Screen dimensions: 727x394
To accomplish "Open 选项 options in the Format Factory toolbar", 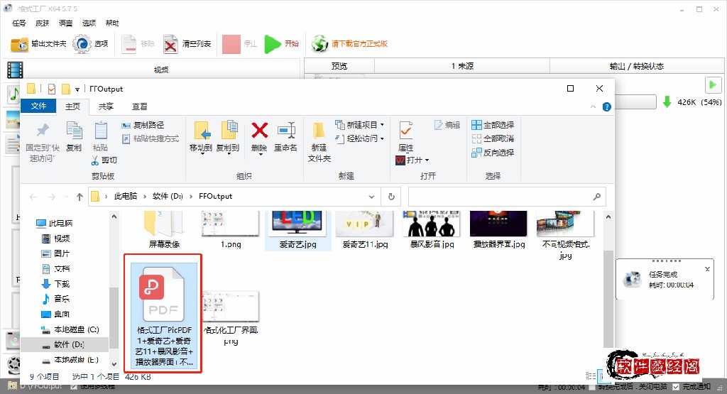I will [x=90, y=44].
